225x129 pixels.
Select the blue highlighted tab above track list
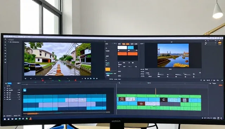(9, 83)
